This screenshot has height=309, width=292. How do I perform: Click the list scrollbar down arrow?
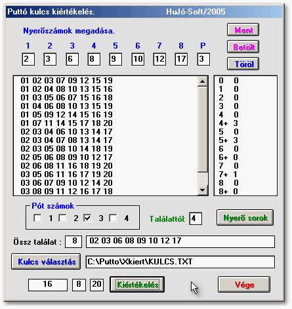click(203, 190)
